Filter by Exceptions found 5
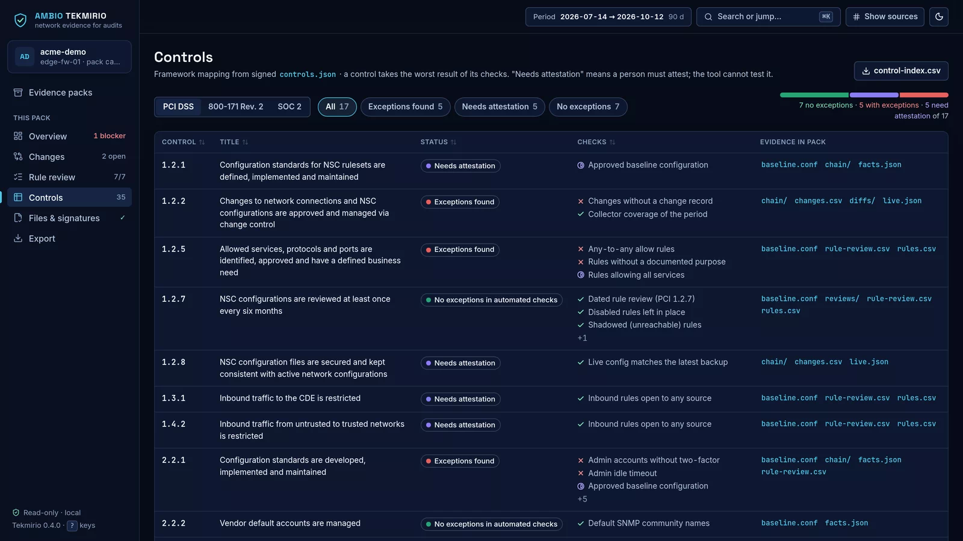 [x=405, y=107]
